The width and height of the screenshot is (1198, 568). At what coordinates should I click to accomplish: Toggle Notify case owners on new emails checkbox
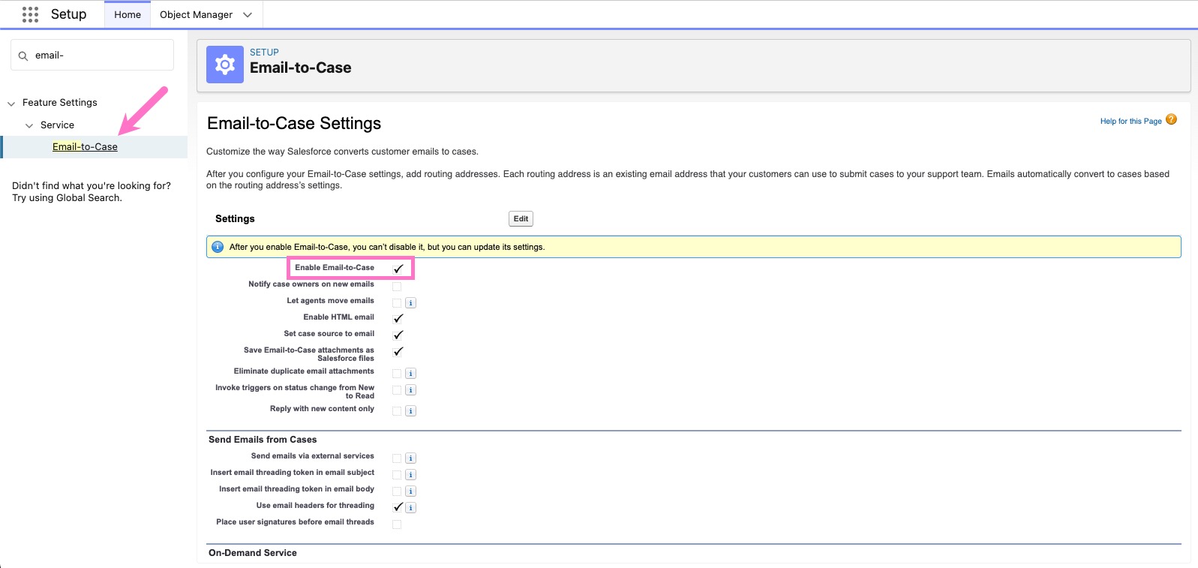[397, 286]
